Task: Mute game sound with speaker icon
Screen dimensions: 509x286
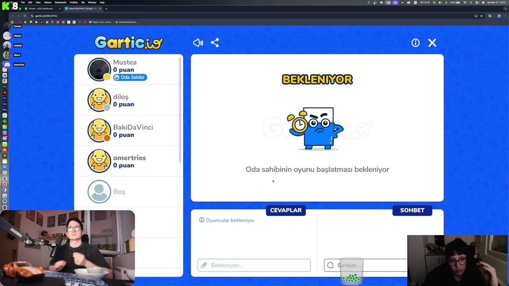Action: (198, 43)
